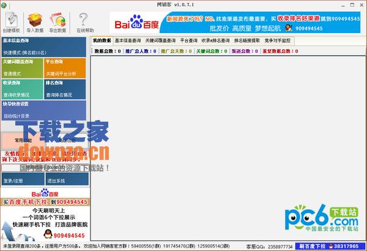Viewport: 367px width, 251px height.
Task: Switch to the 收录&排名查询 tab
Action: click(215, 41)
